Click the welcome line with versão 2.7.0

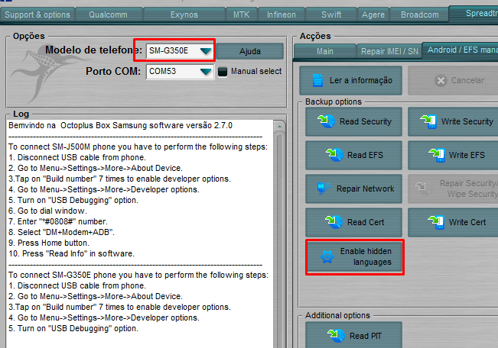pyautogui.click(x=120, y=125)
